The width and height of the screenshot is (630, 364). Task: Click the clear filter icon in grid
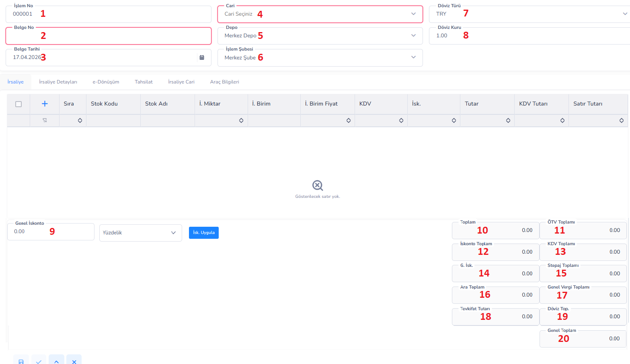point(45,120)
